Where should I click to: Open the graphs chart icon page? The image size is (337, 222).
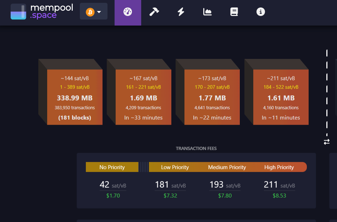[x=208, y=12]
